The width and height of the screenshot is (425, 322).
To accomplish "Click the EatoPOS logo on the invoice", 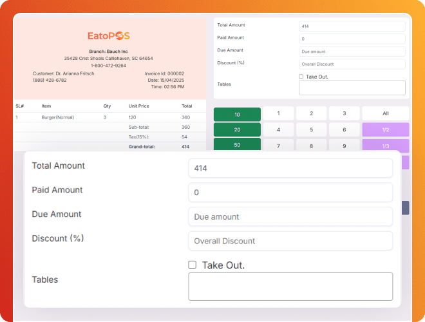I will coord(108,36).
